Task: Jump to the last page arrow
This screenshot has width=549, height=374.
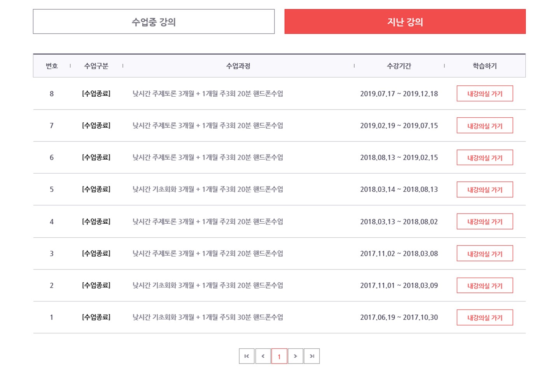Action: (x=312, y=356)
